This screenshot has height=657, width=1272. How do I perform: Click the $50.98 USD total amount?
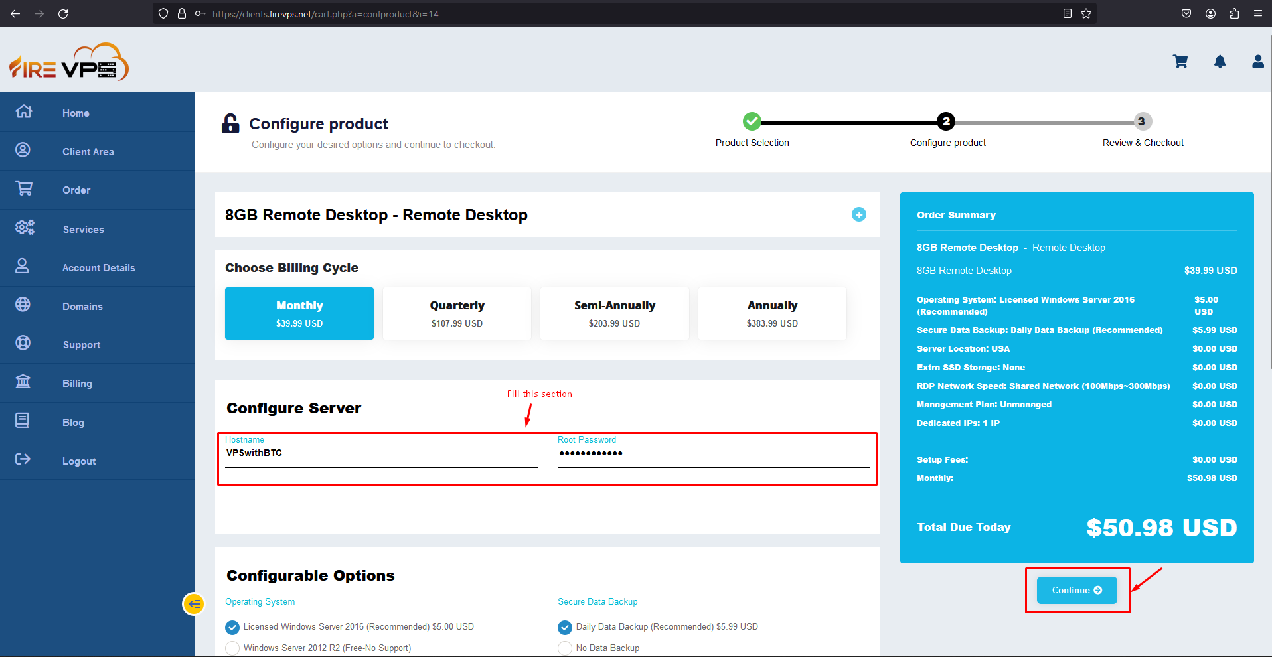pos(1162,528)
